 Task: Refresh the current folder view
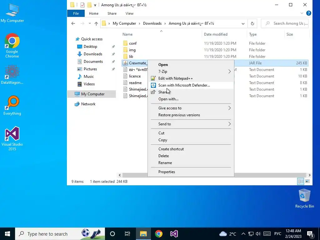(252, 23)
